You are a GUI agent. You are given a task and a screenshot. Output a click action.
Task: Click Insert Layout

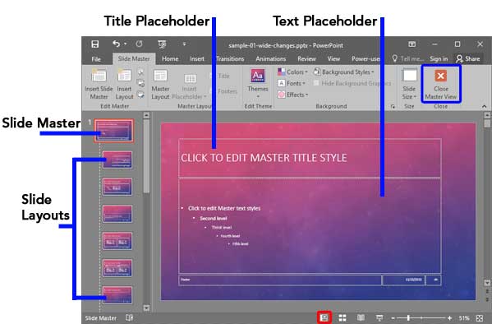click(x=124, y=84)
